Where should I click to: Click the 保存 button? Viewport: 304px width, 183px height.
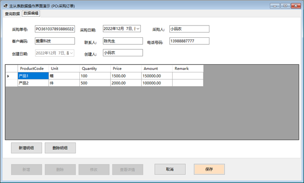(209, 169)
